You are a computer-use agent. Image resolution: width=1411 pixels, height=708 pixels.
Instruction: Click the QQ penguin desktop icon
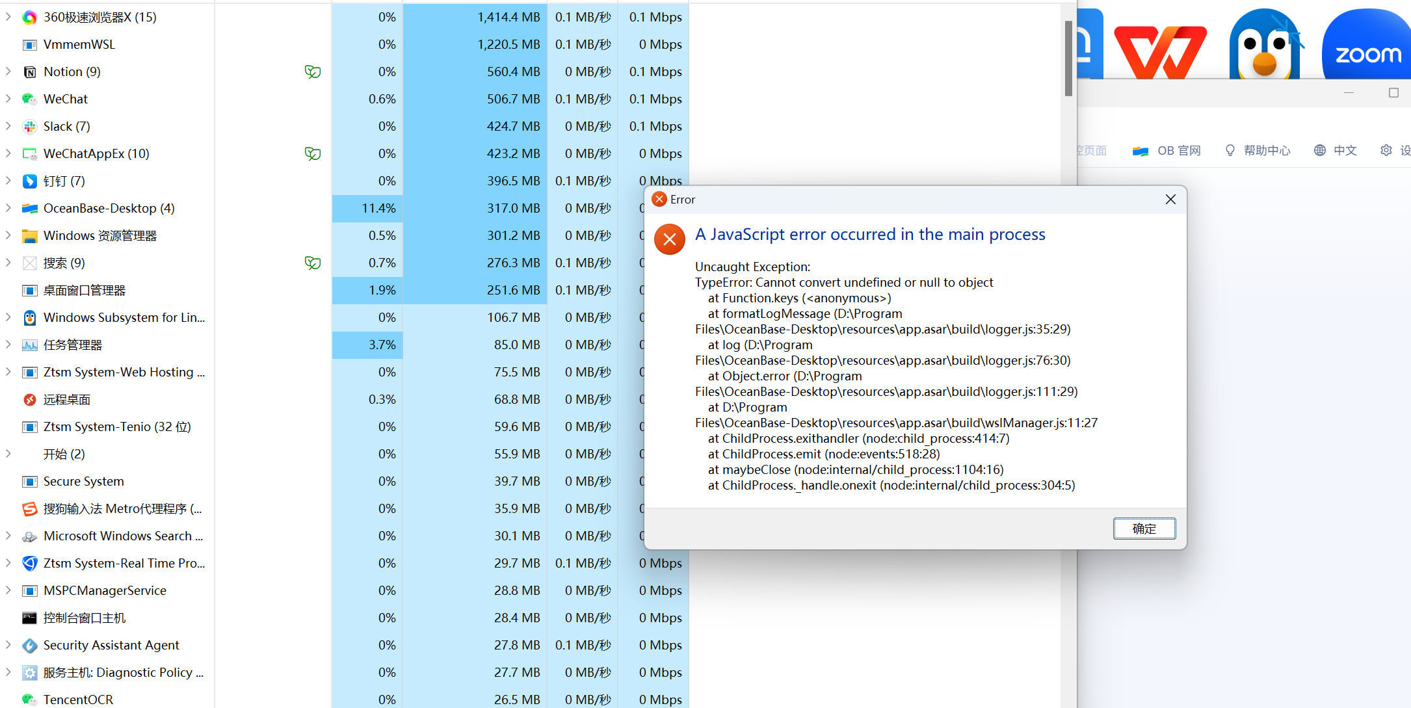1265,46
